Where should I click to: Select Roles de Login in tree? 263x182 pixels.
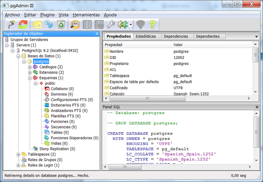click(x=43, y=165)
